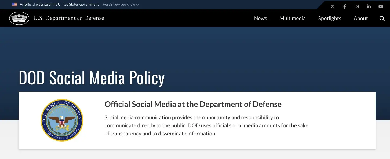Click the Pentagon logo emblem
The image size is (390, 159).
(19, 18)
